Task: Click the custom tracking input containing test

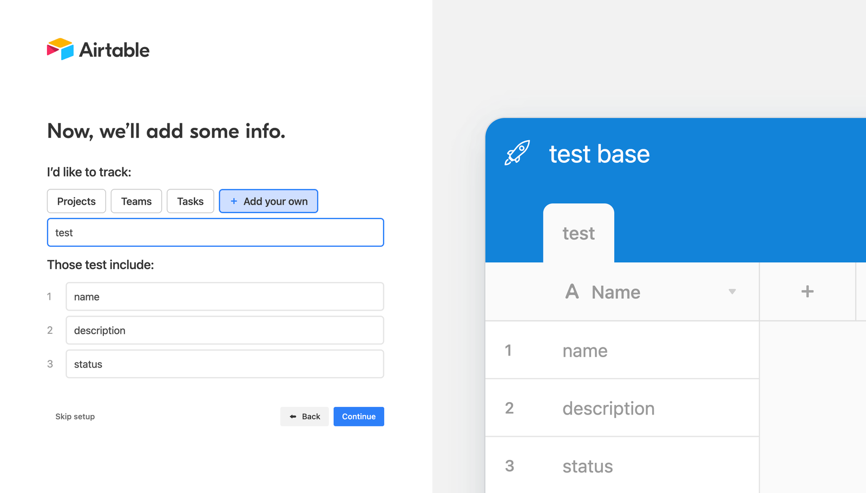Action: [x=215, y=233]
